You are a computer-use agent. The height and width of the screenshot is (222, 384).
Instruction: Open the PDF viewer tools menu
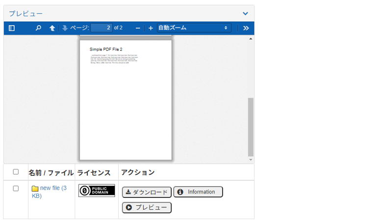(246, 28)
